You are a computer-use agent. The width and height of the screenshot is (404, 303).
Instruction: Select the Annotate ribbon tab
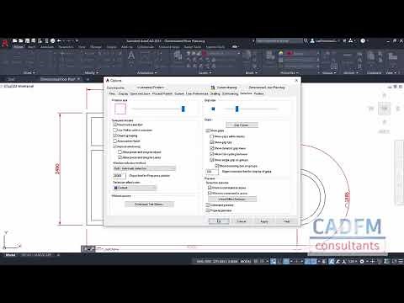47,47
